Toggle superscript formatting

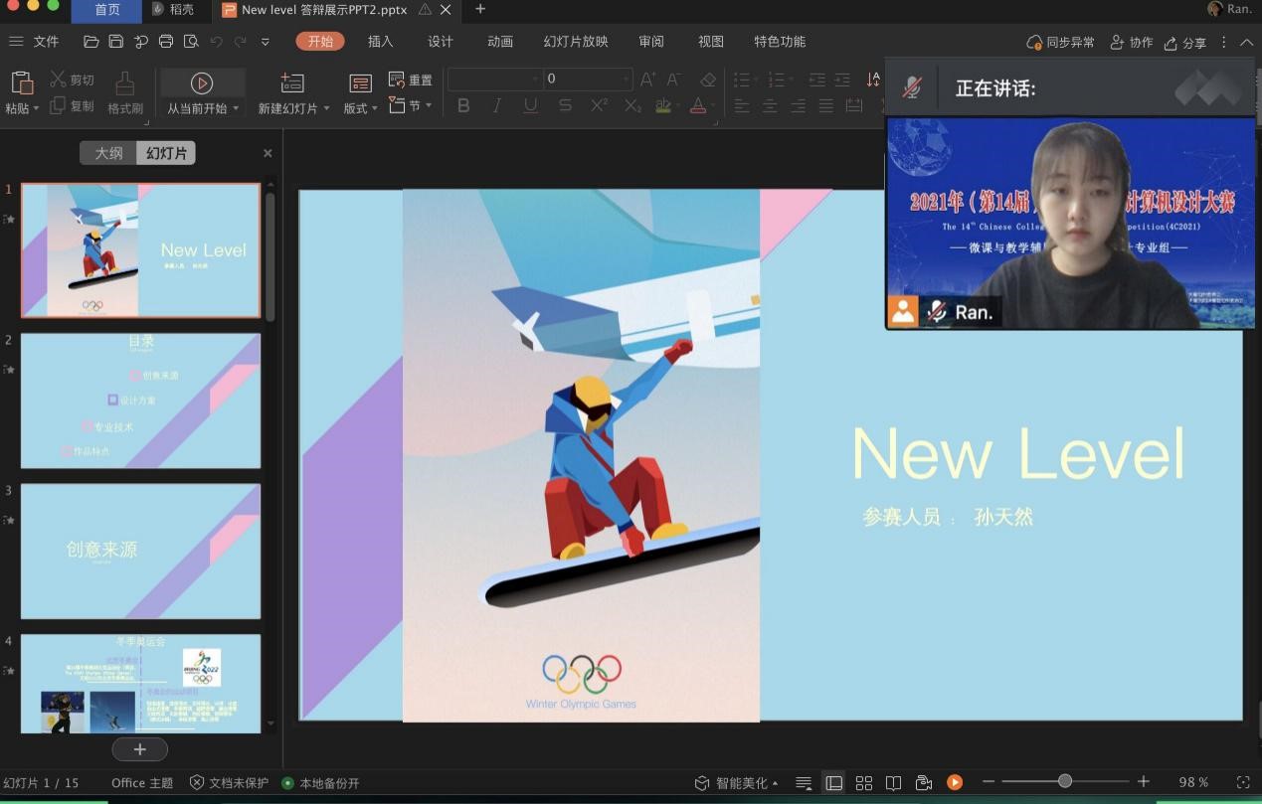599,105
